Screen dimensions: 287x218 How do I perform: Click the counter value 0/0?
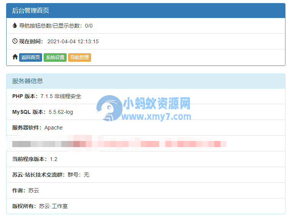(89, 26)
